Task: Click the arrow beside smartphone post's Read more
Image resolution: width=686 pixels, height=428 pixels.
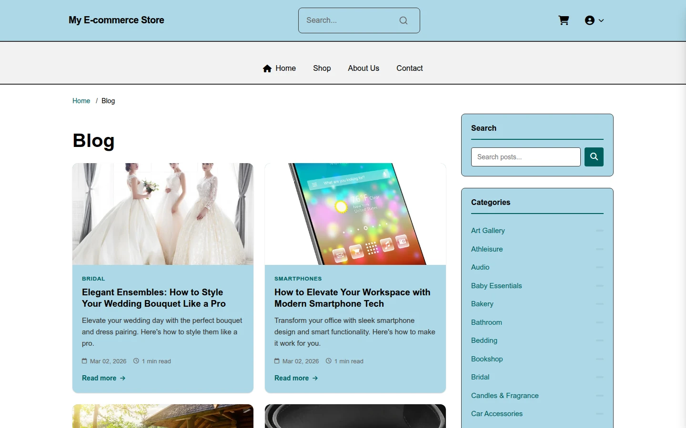Action: tap(315, 378)
